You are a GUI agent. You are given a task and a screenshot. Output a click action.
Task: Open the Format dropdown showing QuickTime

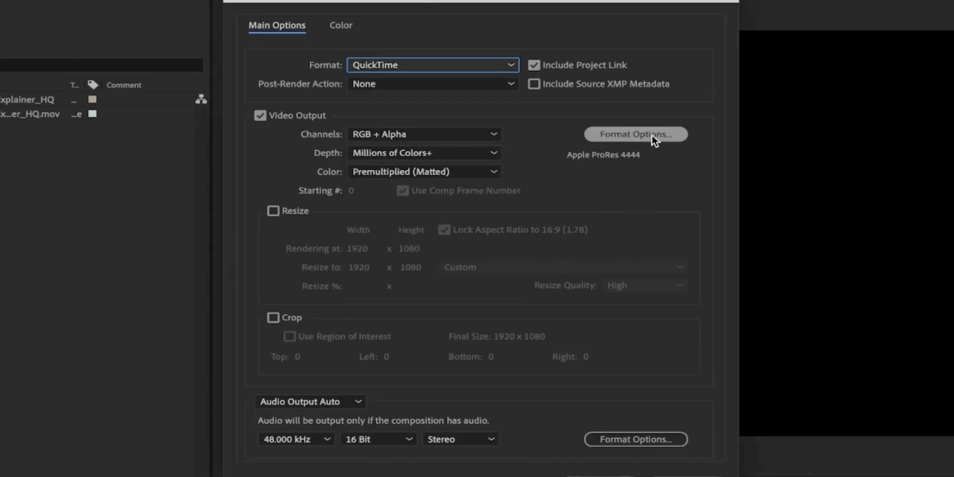[432, 65]
